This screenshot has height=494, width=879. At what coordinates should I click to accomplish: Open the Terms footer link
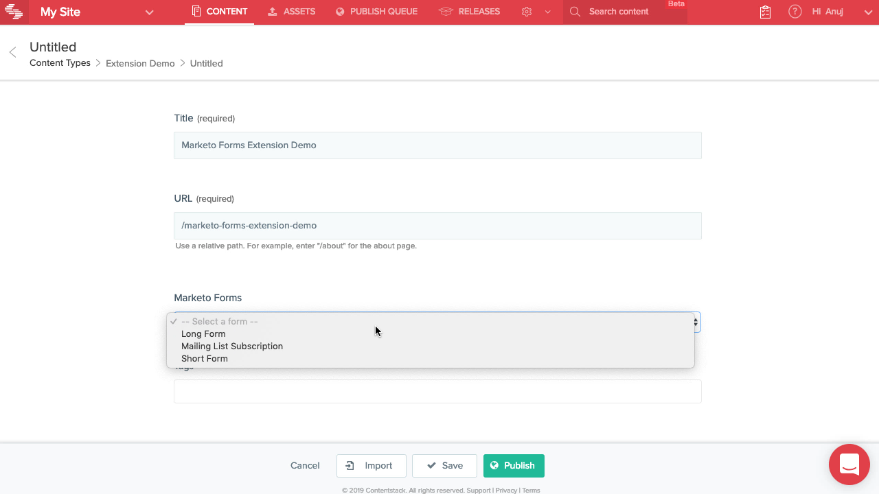(x=531, y=491)
